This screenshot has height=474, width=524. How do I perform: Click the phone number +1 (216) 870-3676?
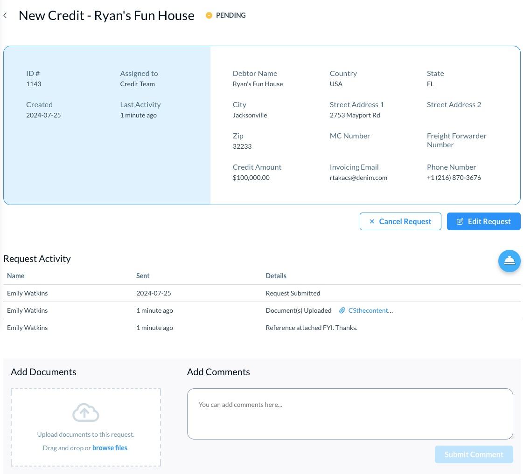[454, 178]
